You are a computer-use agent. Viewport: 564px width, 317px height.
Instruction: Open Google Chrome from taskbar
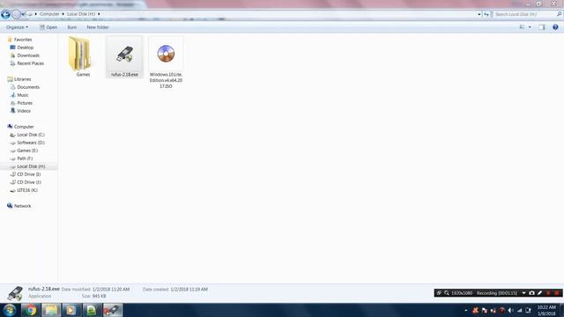pos(30,310)
